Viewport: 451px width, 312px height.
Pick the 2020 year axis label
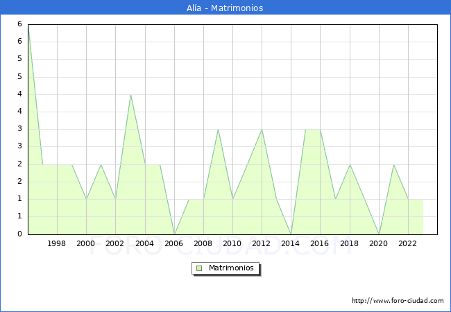pyautogui.click(x=379, y=243)
